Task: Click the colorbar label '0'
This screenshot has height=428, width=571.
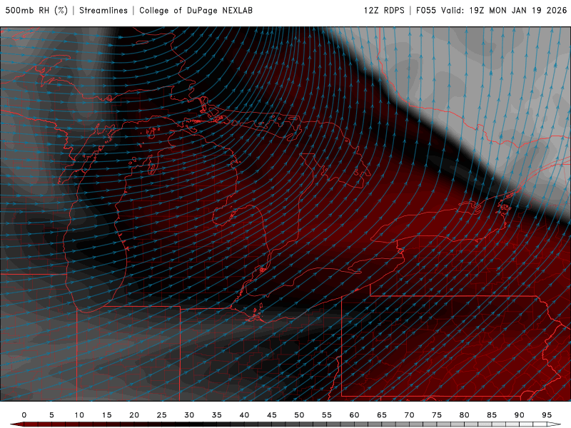Action: coord(24,415)
